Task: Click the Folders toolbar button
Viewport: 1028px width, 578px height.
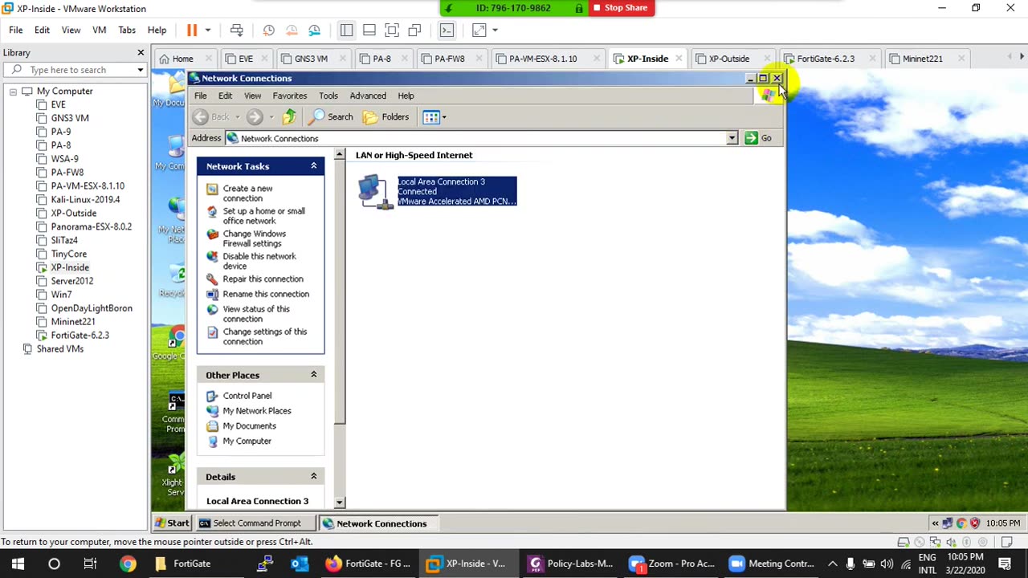Action: (x=386, y=117)
